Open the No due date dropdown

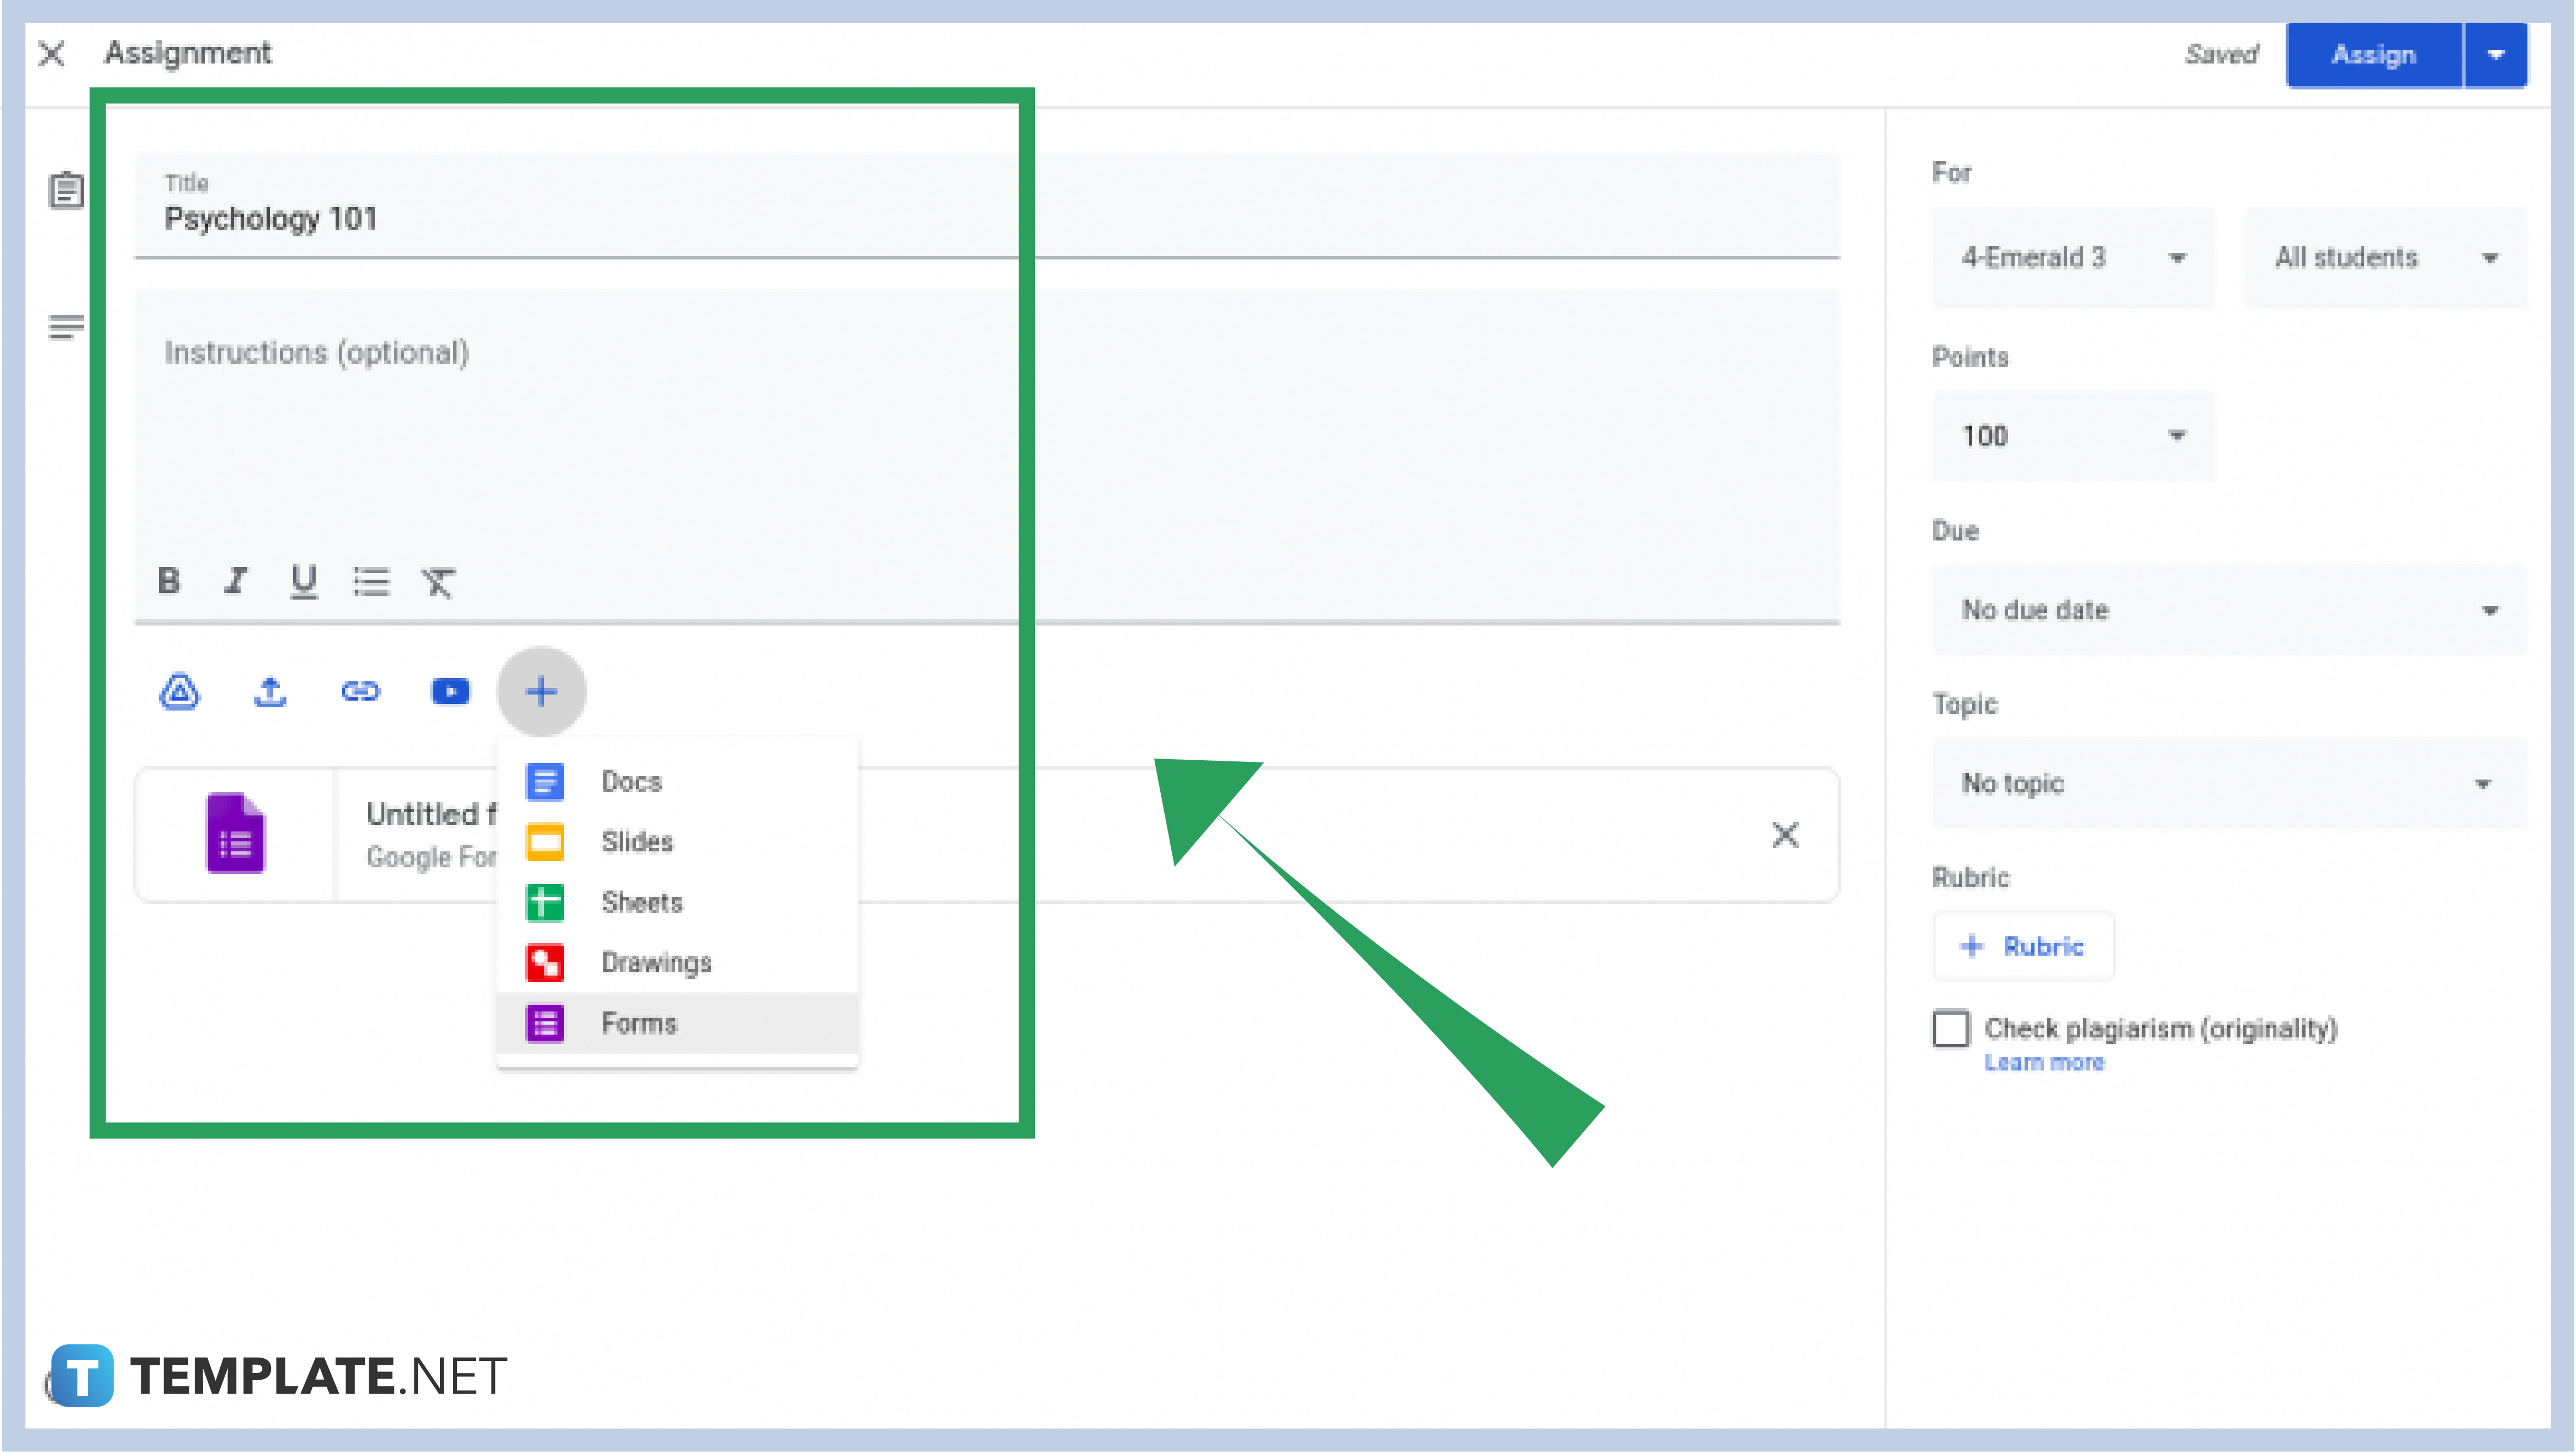(x=2229, y=610)
